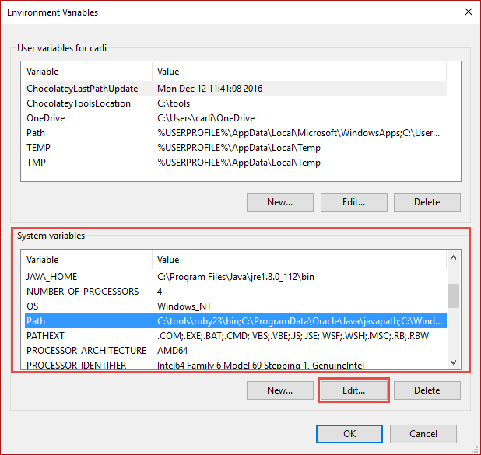Select the system Path variable row
This screenshot has width=481, height=455.
37,321
